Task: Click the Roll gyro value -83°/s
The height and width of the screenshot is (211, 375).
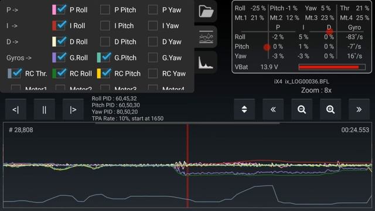Action: point(354,37)
